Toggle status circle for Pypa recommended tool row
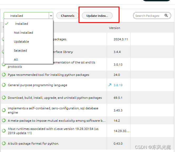Image resolution: width=175 pixels, height=152 pixels. click(x=4, y=75)
